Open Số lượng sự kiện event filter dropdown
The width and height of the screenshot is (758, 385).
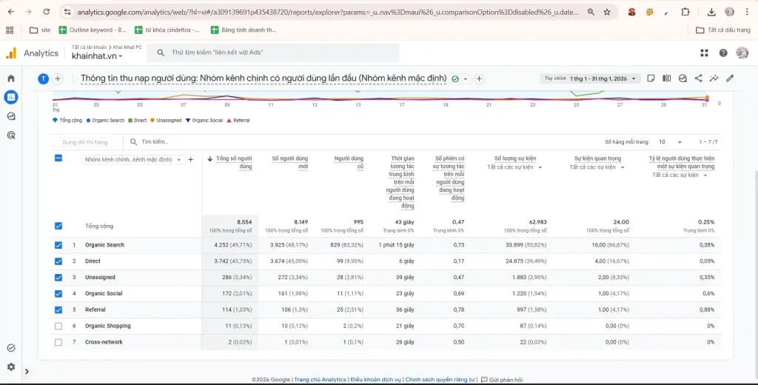[514, 167]
